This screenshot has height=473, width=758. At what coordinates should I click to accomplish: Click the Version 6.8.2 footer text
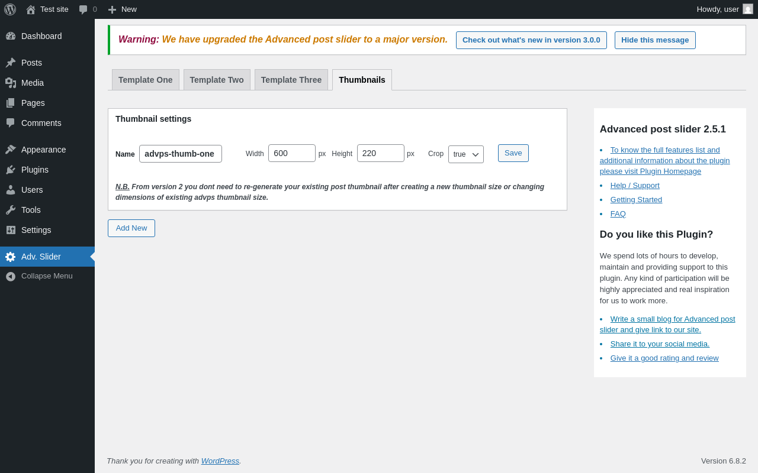point(724,461)
